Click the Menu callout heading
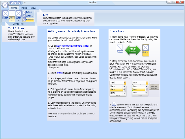The image size is (185, 139). pyautogui.click(x=47, y=15)
